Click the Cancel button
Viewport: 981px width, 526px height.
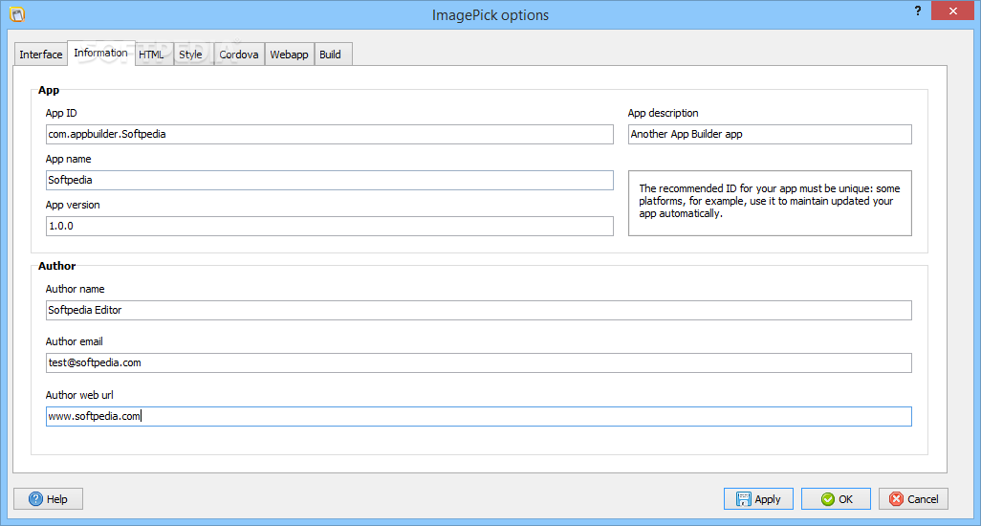click(913, 499)
